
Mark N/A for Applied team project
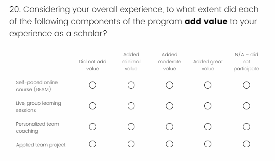pyautogui.click(x=246, y=144)
